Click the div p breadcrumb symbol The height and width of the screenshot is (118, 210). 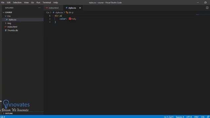point(71,12)
